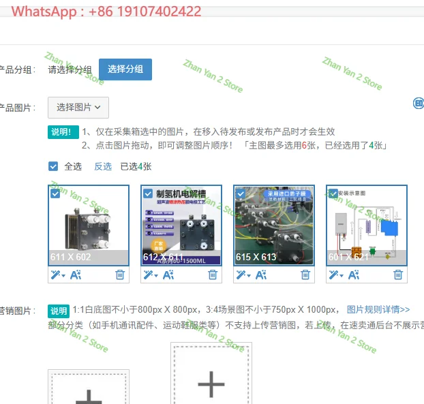Expand edit options arrow under 601 X 621 image
The image size is (424, 404).
tap(342, 276)
